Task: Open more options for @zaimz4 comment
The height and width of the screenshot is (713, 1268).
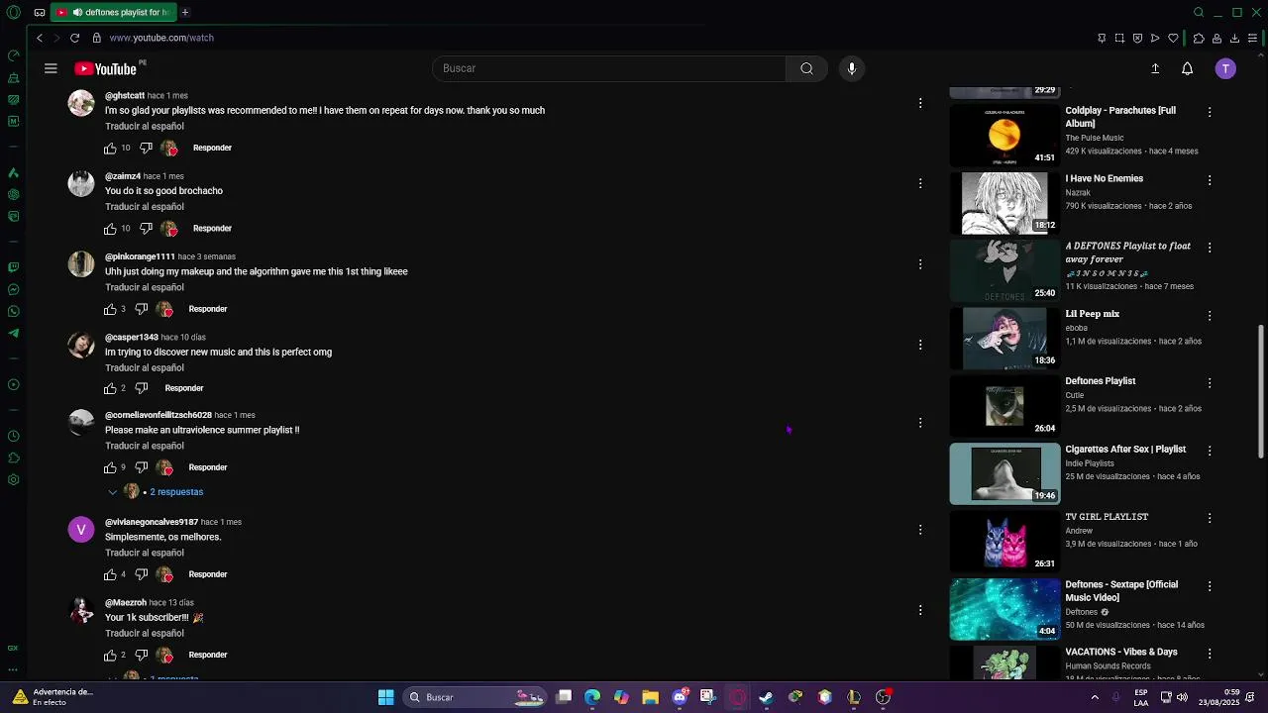Action: point(920,183)
